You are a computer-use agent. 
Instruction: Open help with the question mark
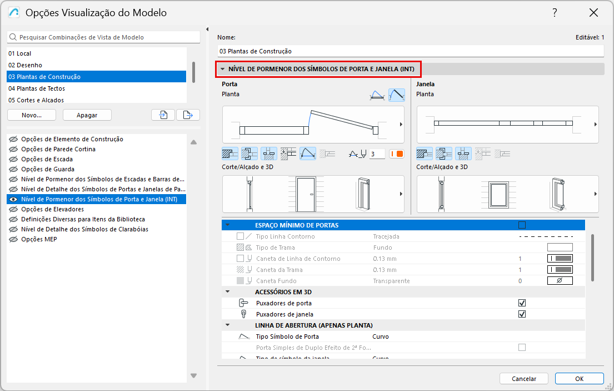pos(555,13)
